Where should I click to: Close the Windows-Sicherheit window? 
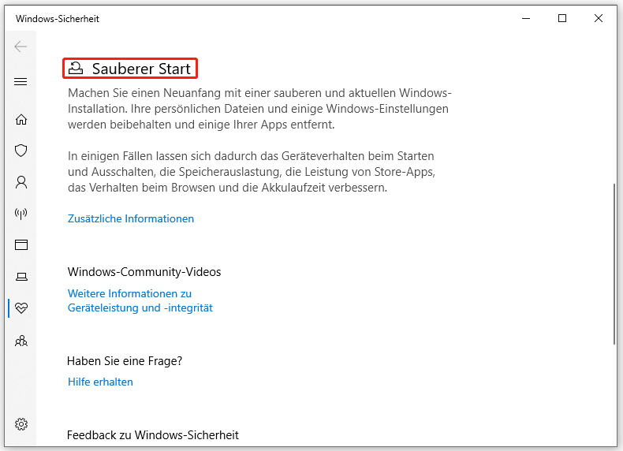point(599,18)
